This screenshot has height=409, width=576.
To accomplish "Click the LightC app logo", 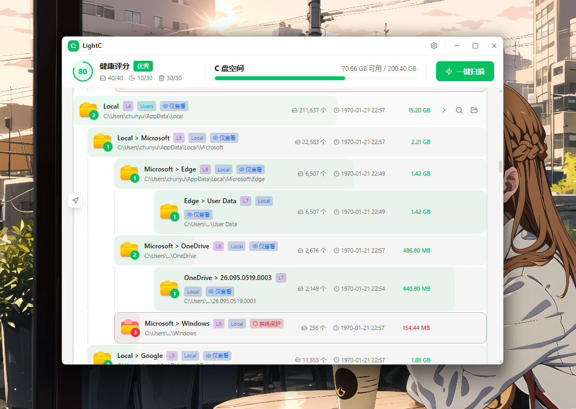I will [x=73, y=46].
